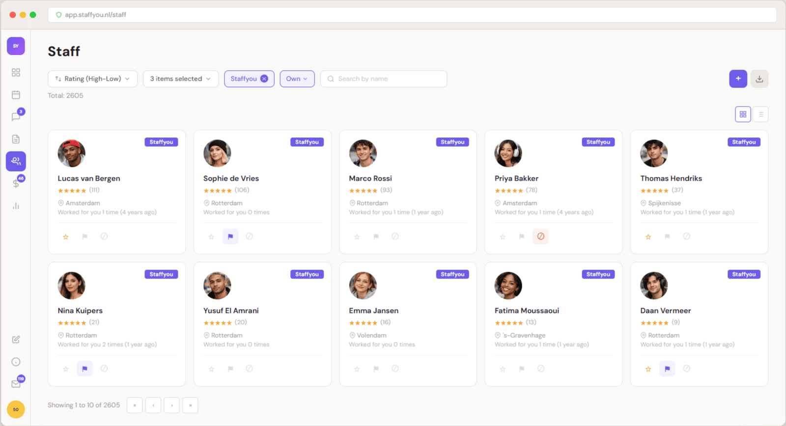786x426 pixels.
Task: Toggle block icon for Lucas van Bergen
Action: [104, 237]
